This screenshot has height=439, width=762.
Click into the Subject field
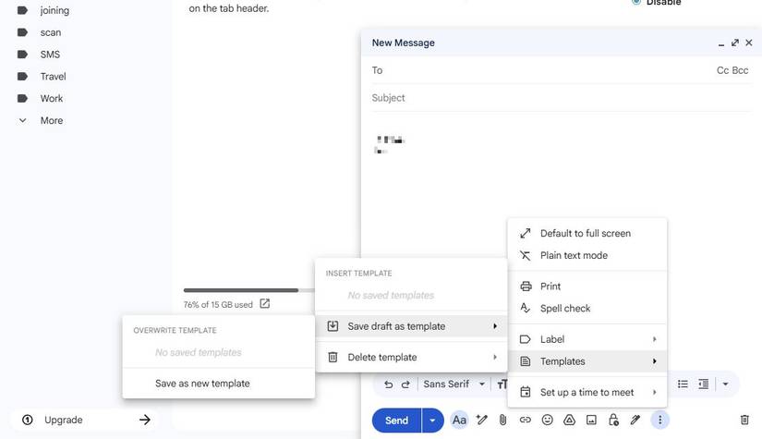[x=554, y=98]
